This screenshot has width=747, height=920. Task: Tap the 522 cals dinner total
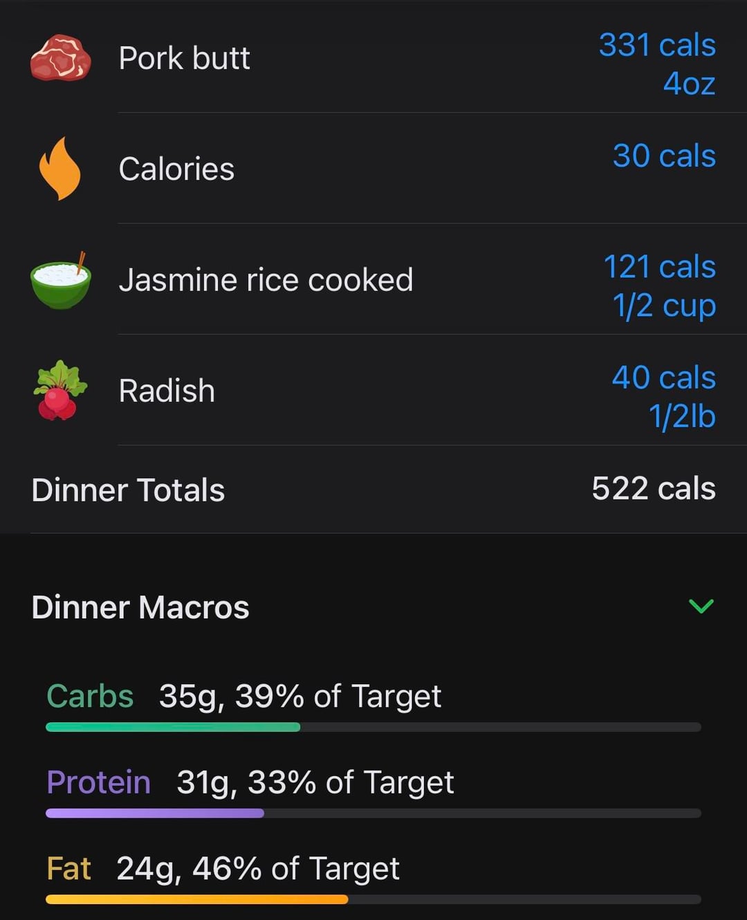pos(654,488)
